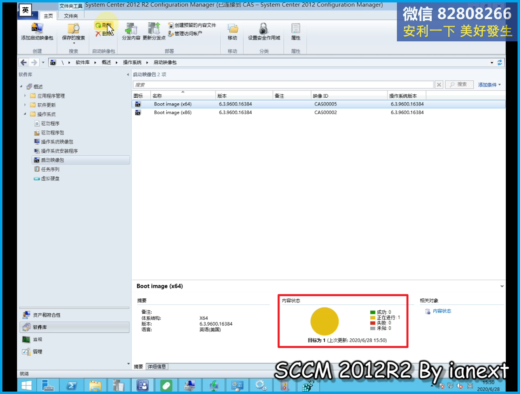Click 操作系统 in the breadcrumb path
The width and height of the screenshot is (520, 394).
[x=132, y=62]
